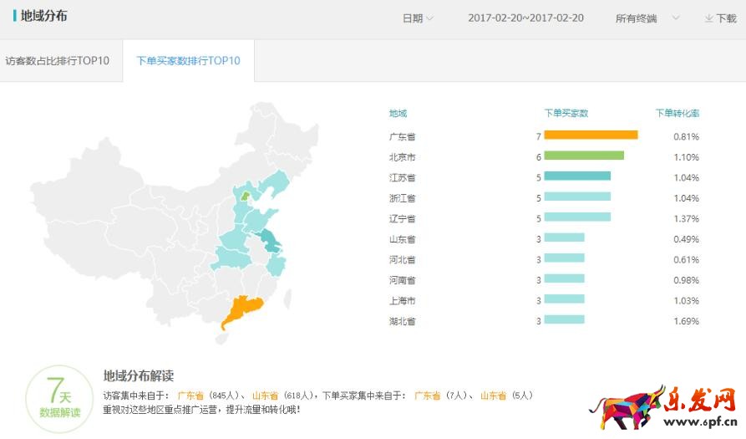746x439 pixels.
Task: Click the 辽宁省 bar in ranking
Action: point(577,217)
